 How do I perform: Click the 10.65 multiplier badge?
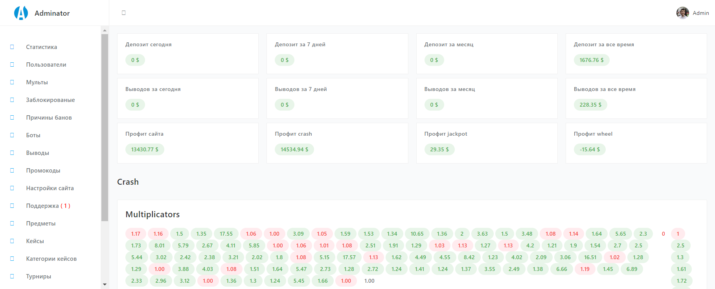pos(417,234)
